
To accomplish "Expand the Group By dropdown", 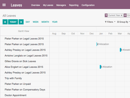I will pyautogui.click(x=123, y=22).
